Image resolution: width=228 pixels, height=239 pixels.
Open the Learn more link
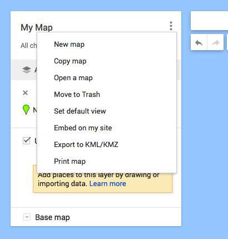click(x=108, y=184)
